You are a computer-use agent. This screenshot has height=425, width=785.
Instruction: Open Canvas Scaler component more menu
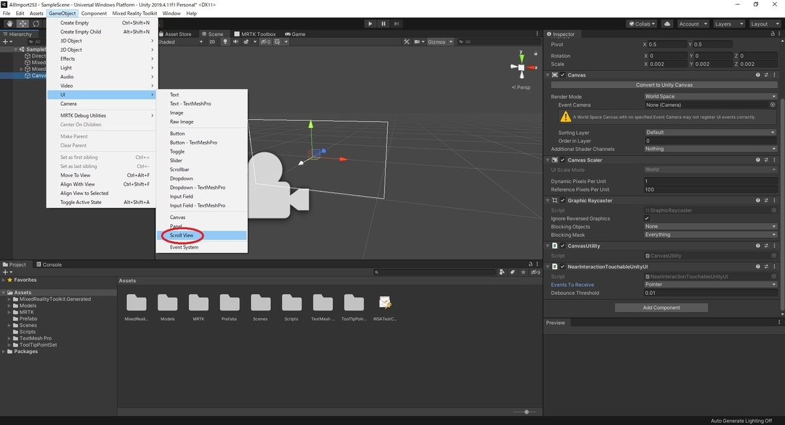(x=773, y=160)
